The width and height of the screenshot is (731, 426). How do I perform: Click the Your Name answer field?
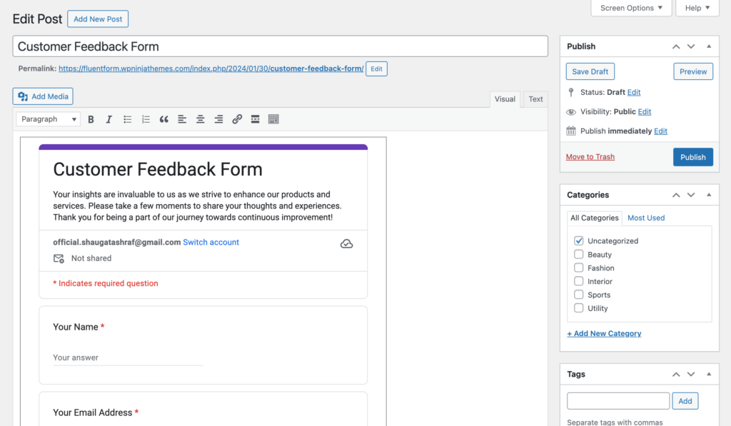click(x=128, y=358)
